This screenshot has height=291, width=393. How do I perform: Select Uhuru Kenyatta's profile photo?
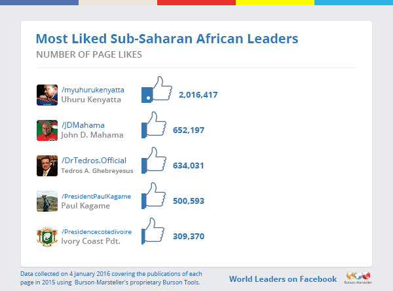click(47, 95)
